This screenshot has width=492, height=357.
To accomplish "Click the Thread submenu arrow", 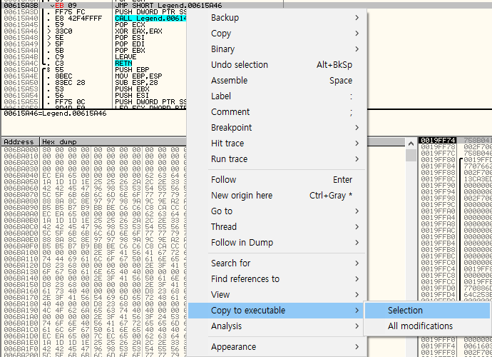I will point(357,227).
